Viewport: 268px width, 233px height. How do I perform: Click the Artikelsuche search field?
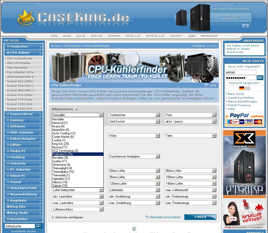pyautogui.click(x=20, y=226)
